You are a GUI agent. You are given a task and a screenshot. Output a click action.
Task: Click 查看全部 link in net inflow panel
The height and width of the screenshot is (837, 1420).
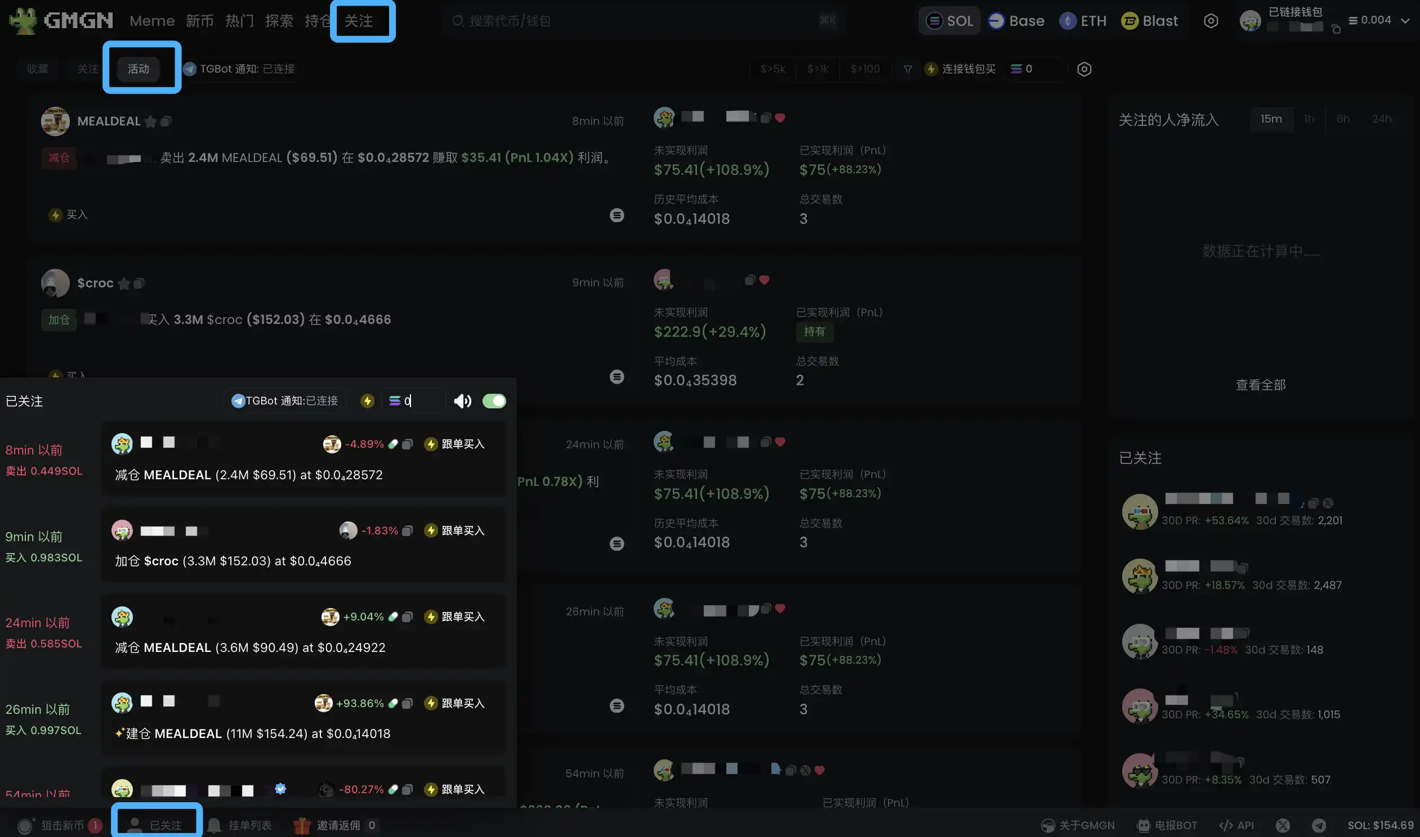(x=1260, y=385)
